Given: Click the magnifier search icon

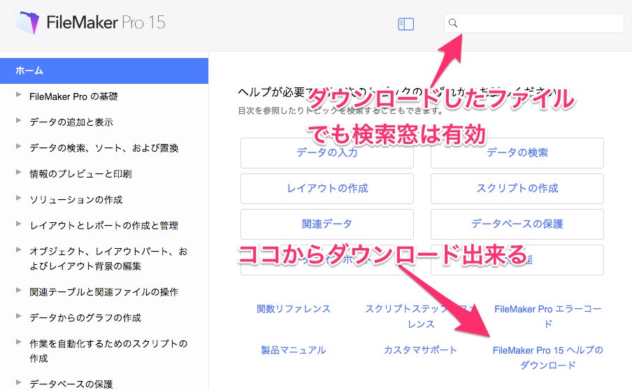Looking at the screenshot, I should pyautogui.click(x=453, y=23).
